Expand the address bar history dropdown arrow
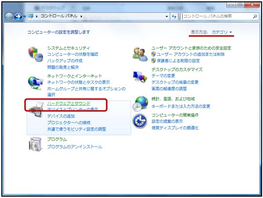The height and width of the screenshot is (198, 263). (x=167, y=16)
